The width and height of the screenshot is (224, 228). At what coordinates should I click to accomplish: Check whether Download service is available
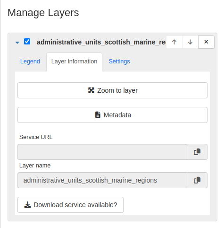coord(70,205)
